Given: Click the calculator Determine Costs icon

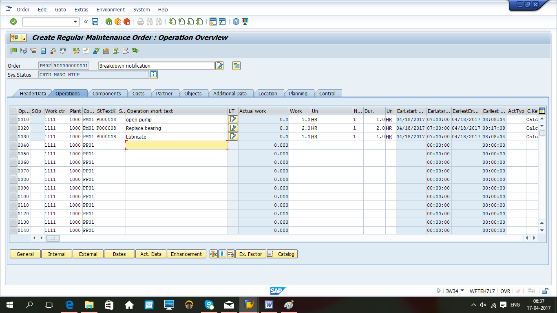Looking at the screenshot, I should pyautogui.click(x=43, y=51).
